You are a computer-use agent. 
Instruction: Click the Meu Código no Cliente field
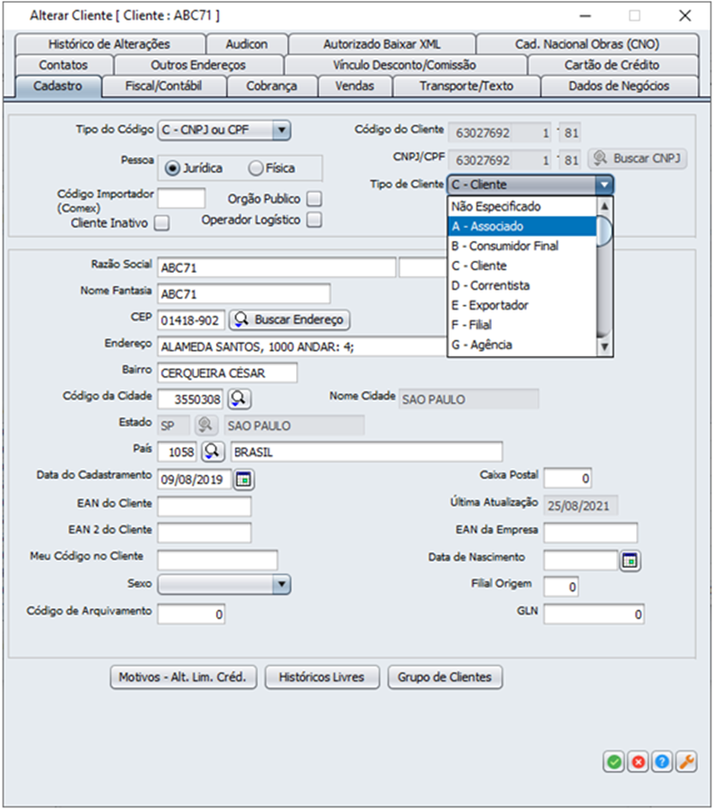coord(217,560)
